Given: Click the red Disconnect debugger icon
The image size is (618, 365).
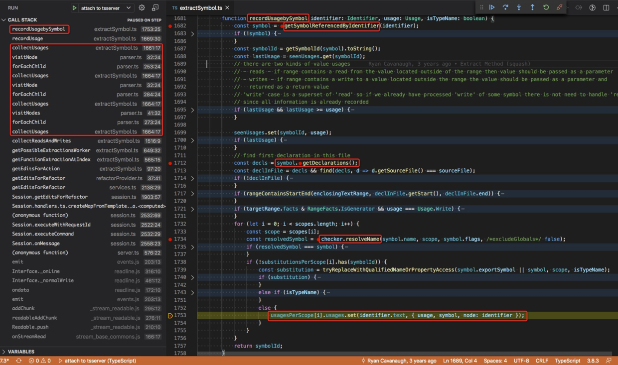Looking at the screenshot, I should pos(559,7).
